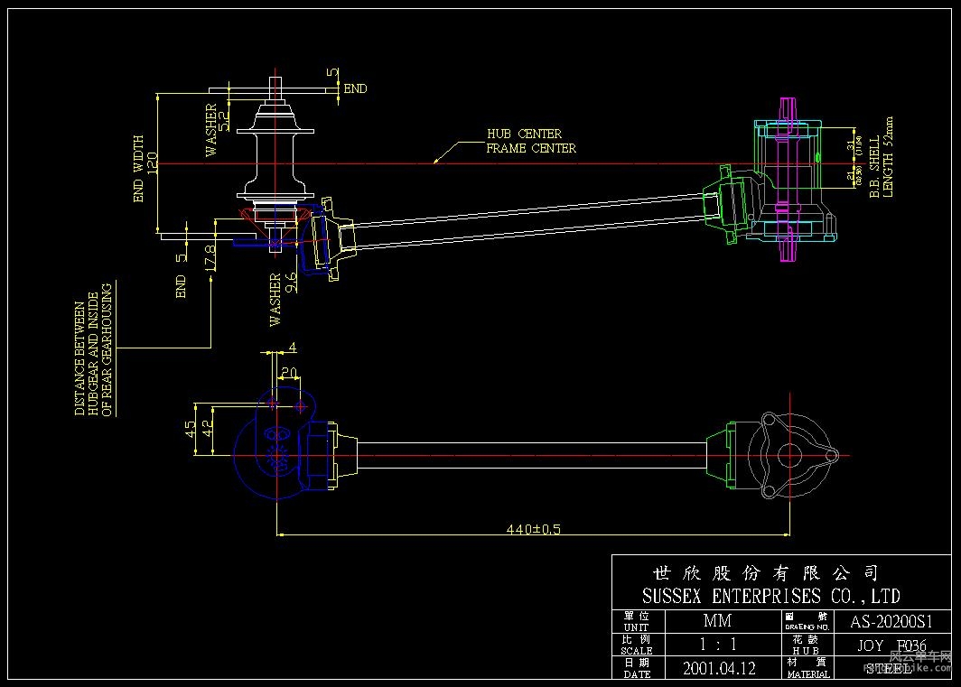Click the HUB CENTER FRAME CENTER label
This screenshot has width=961, height=687.
(x=530, y=141)
